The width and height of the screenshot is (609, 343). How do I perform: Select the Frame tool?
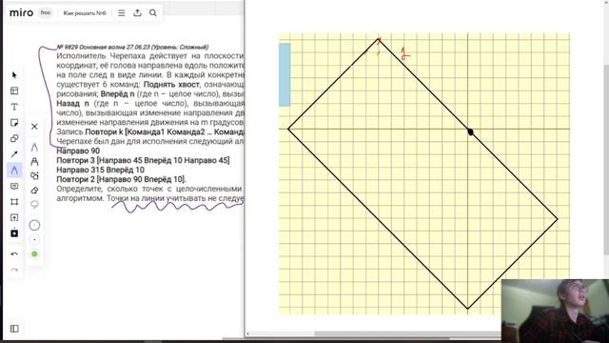[14, 202]
